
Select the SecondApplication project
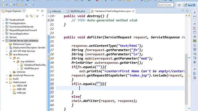[x=19, y=34]
